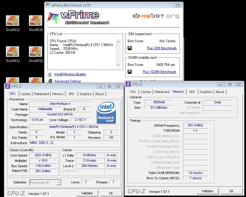Screen dimensions: 246x197
Task: Click the Multiplier value x 19.0
Action: tap(43, 160)
